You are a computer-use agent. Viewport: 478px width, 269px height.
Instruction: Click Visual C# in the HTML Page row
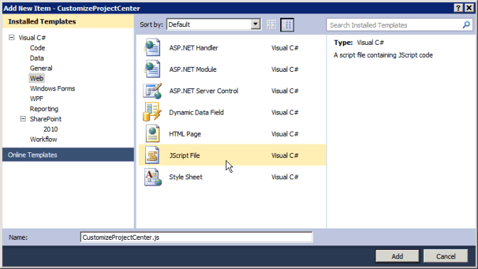pyautogui.click(x=285, y=134)
